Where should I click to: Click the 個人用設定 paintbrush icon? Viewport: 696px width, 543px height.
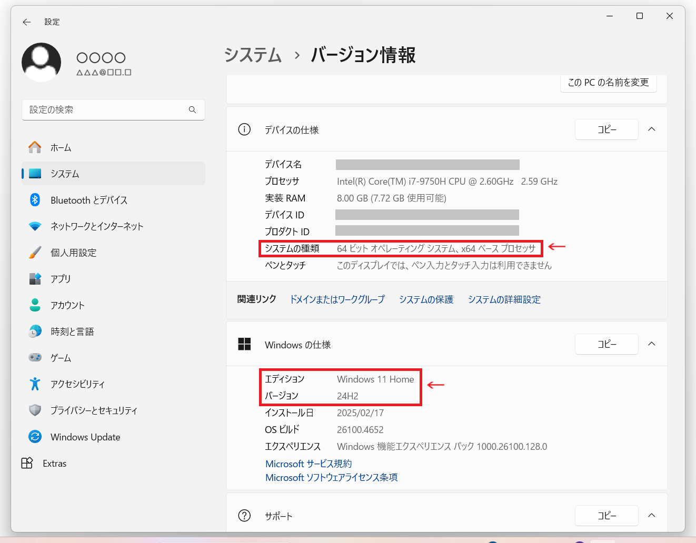point(35,253)
